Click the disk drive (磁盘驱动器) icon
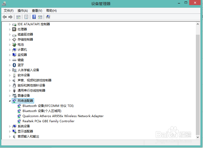 14,35
